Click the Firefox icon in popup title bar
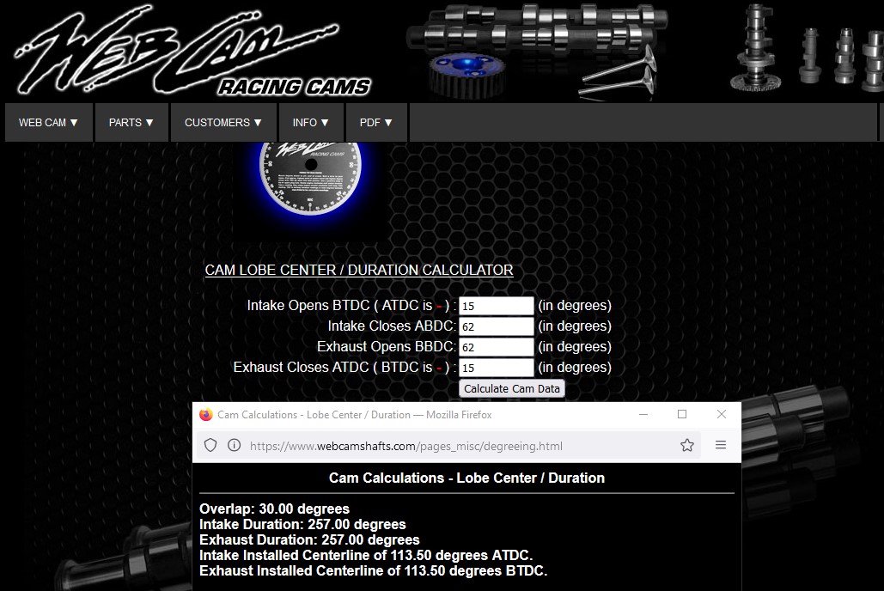 [206, 415]
